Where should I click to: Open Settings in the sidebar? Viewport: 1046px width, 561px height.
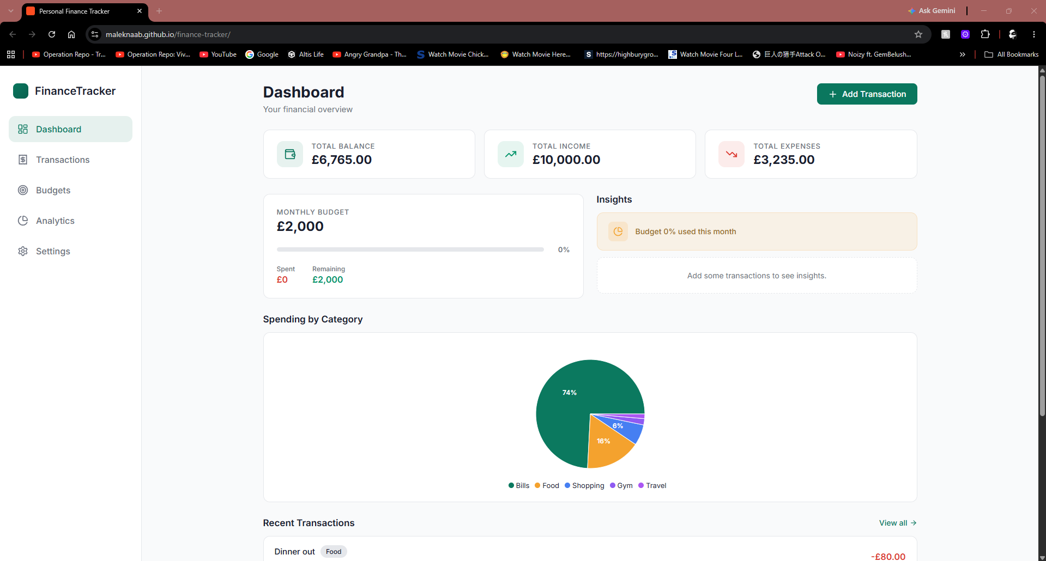[x=70, y=251]
